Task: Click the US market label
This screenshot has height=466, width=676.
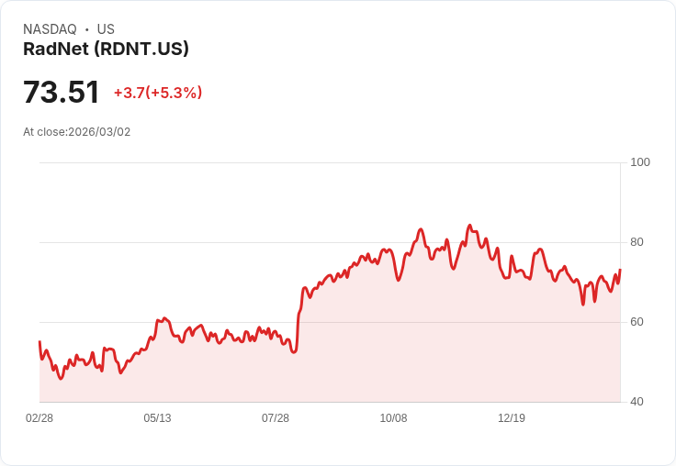Action: tap(106, 29)
